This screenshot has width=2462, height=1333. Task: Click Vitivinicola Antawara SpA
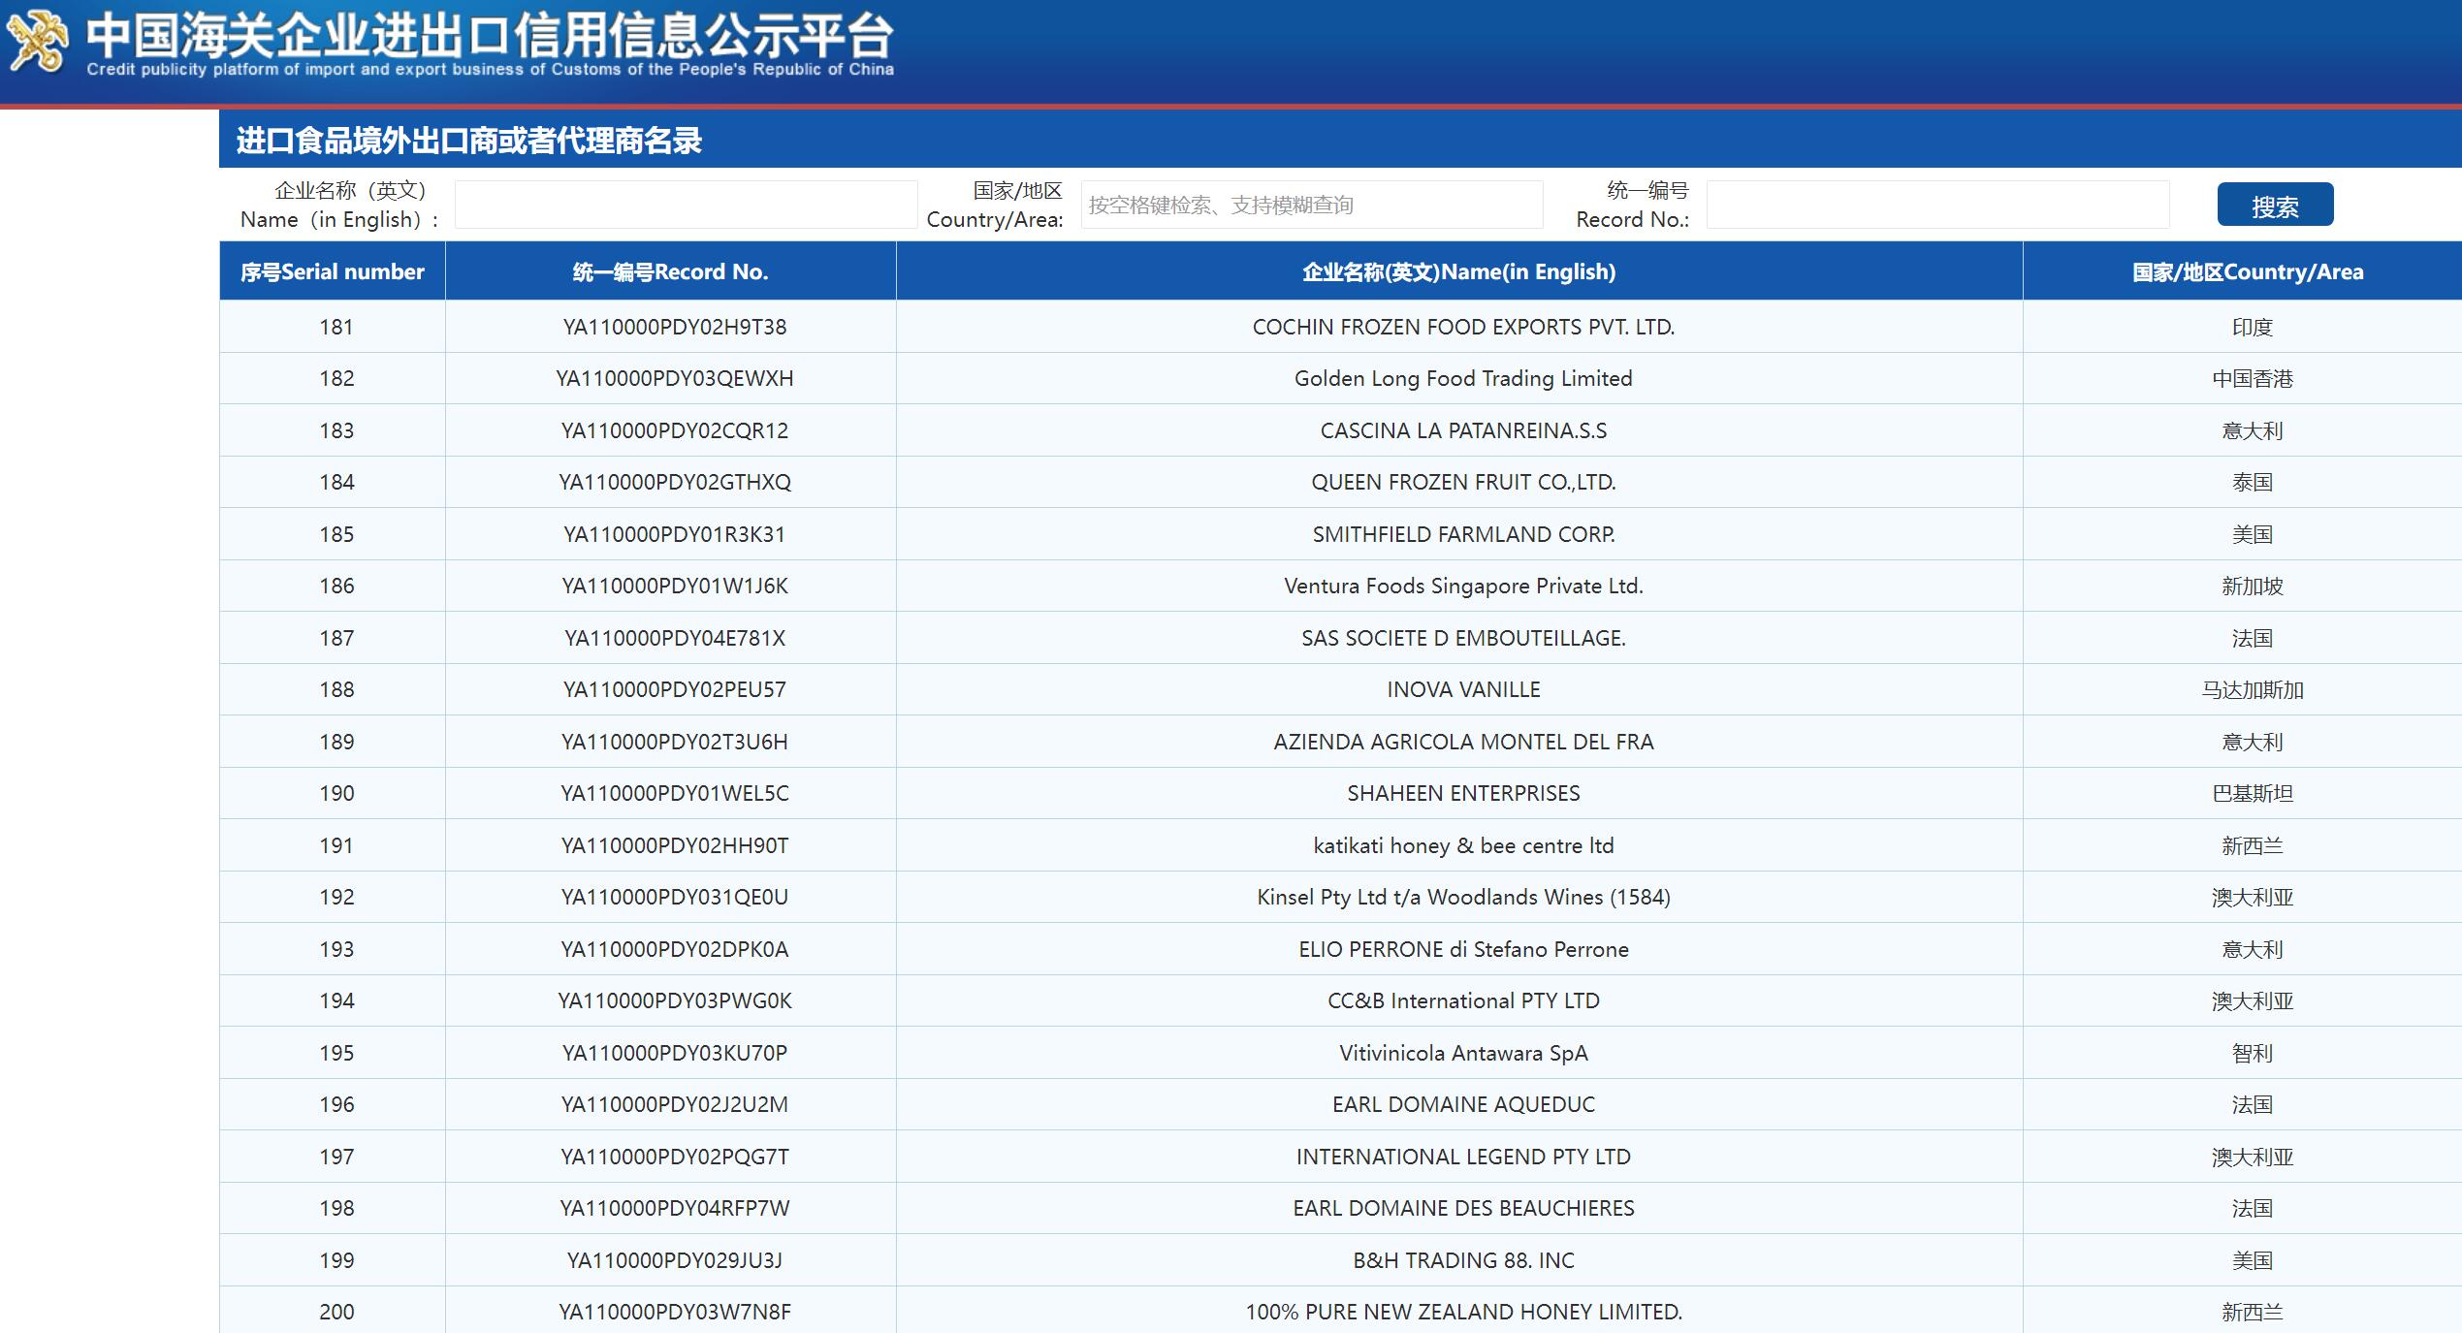click(x=1463, y=1053)
